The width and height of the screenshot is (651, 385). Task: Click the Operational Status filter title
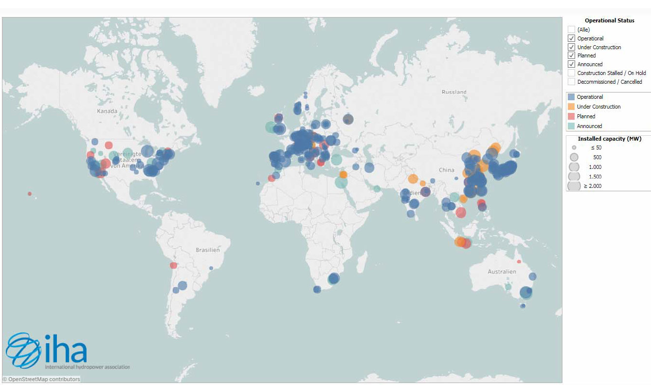coord(609,21)
